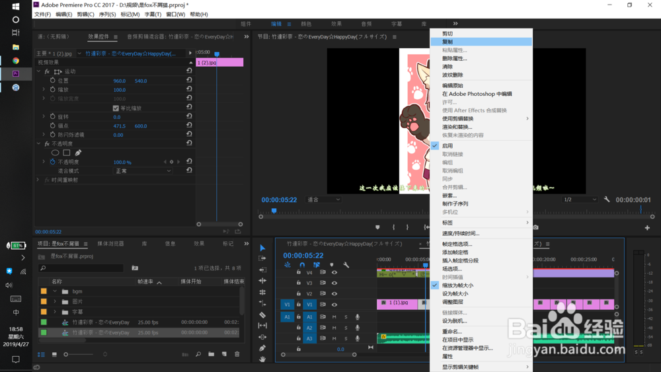661x372 pixels.
Task: Select the Track Select Forward tool
Action: point(262,258)
